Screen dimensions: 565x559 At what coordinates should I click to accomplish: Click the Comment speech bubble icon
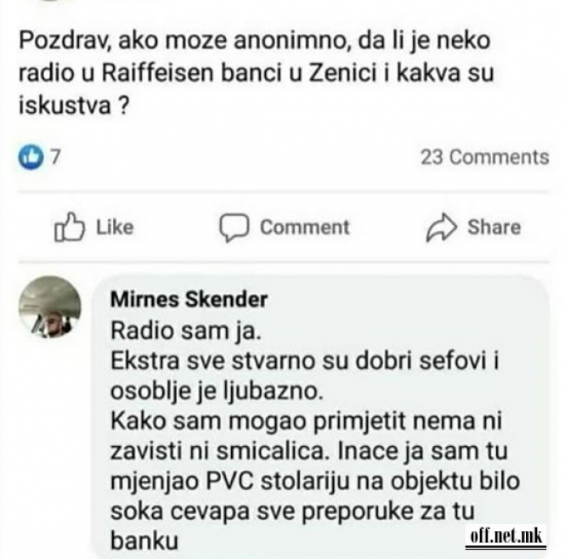[234, 228]
